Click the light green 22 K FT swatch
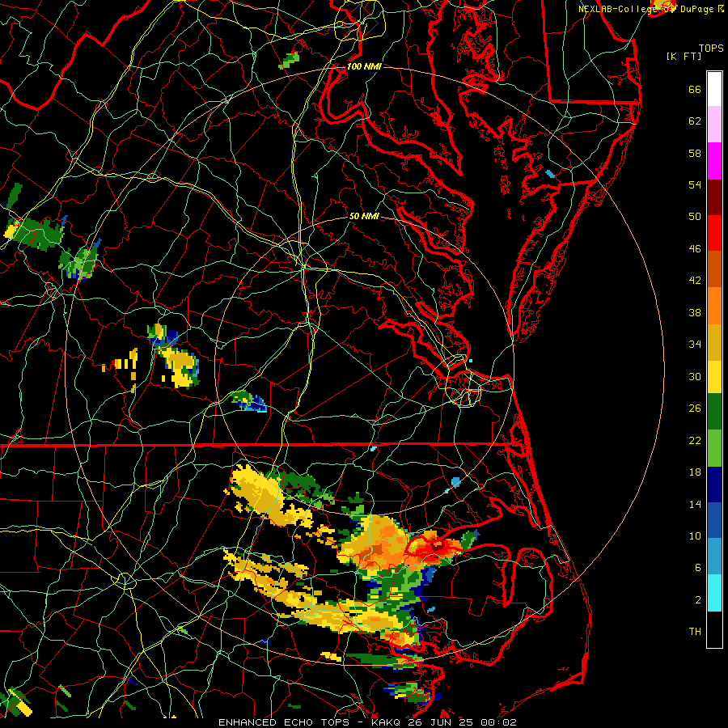 pos(714,447)
